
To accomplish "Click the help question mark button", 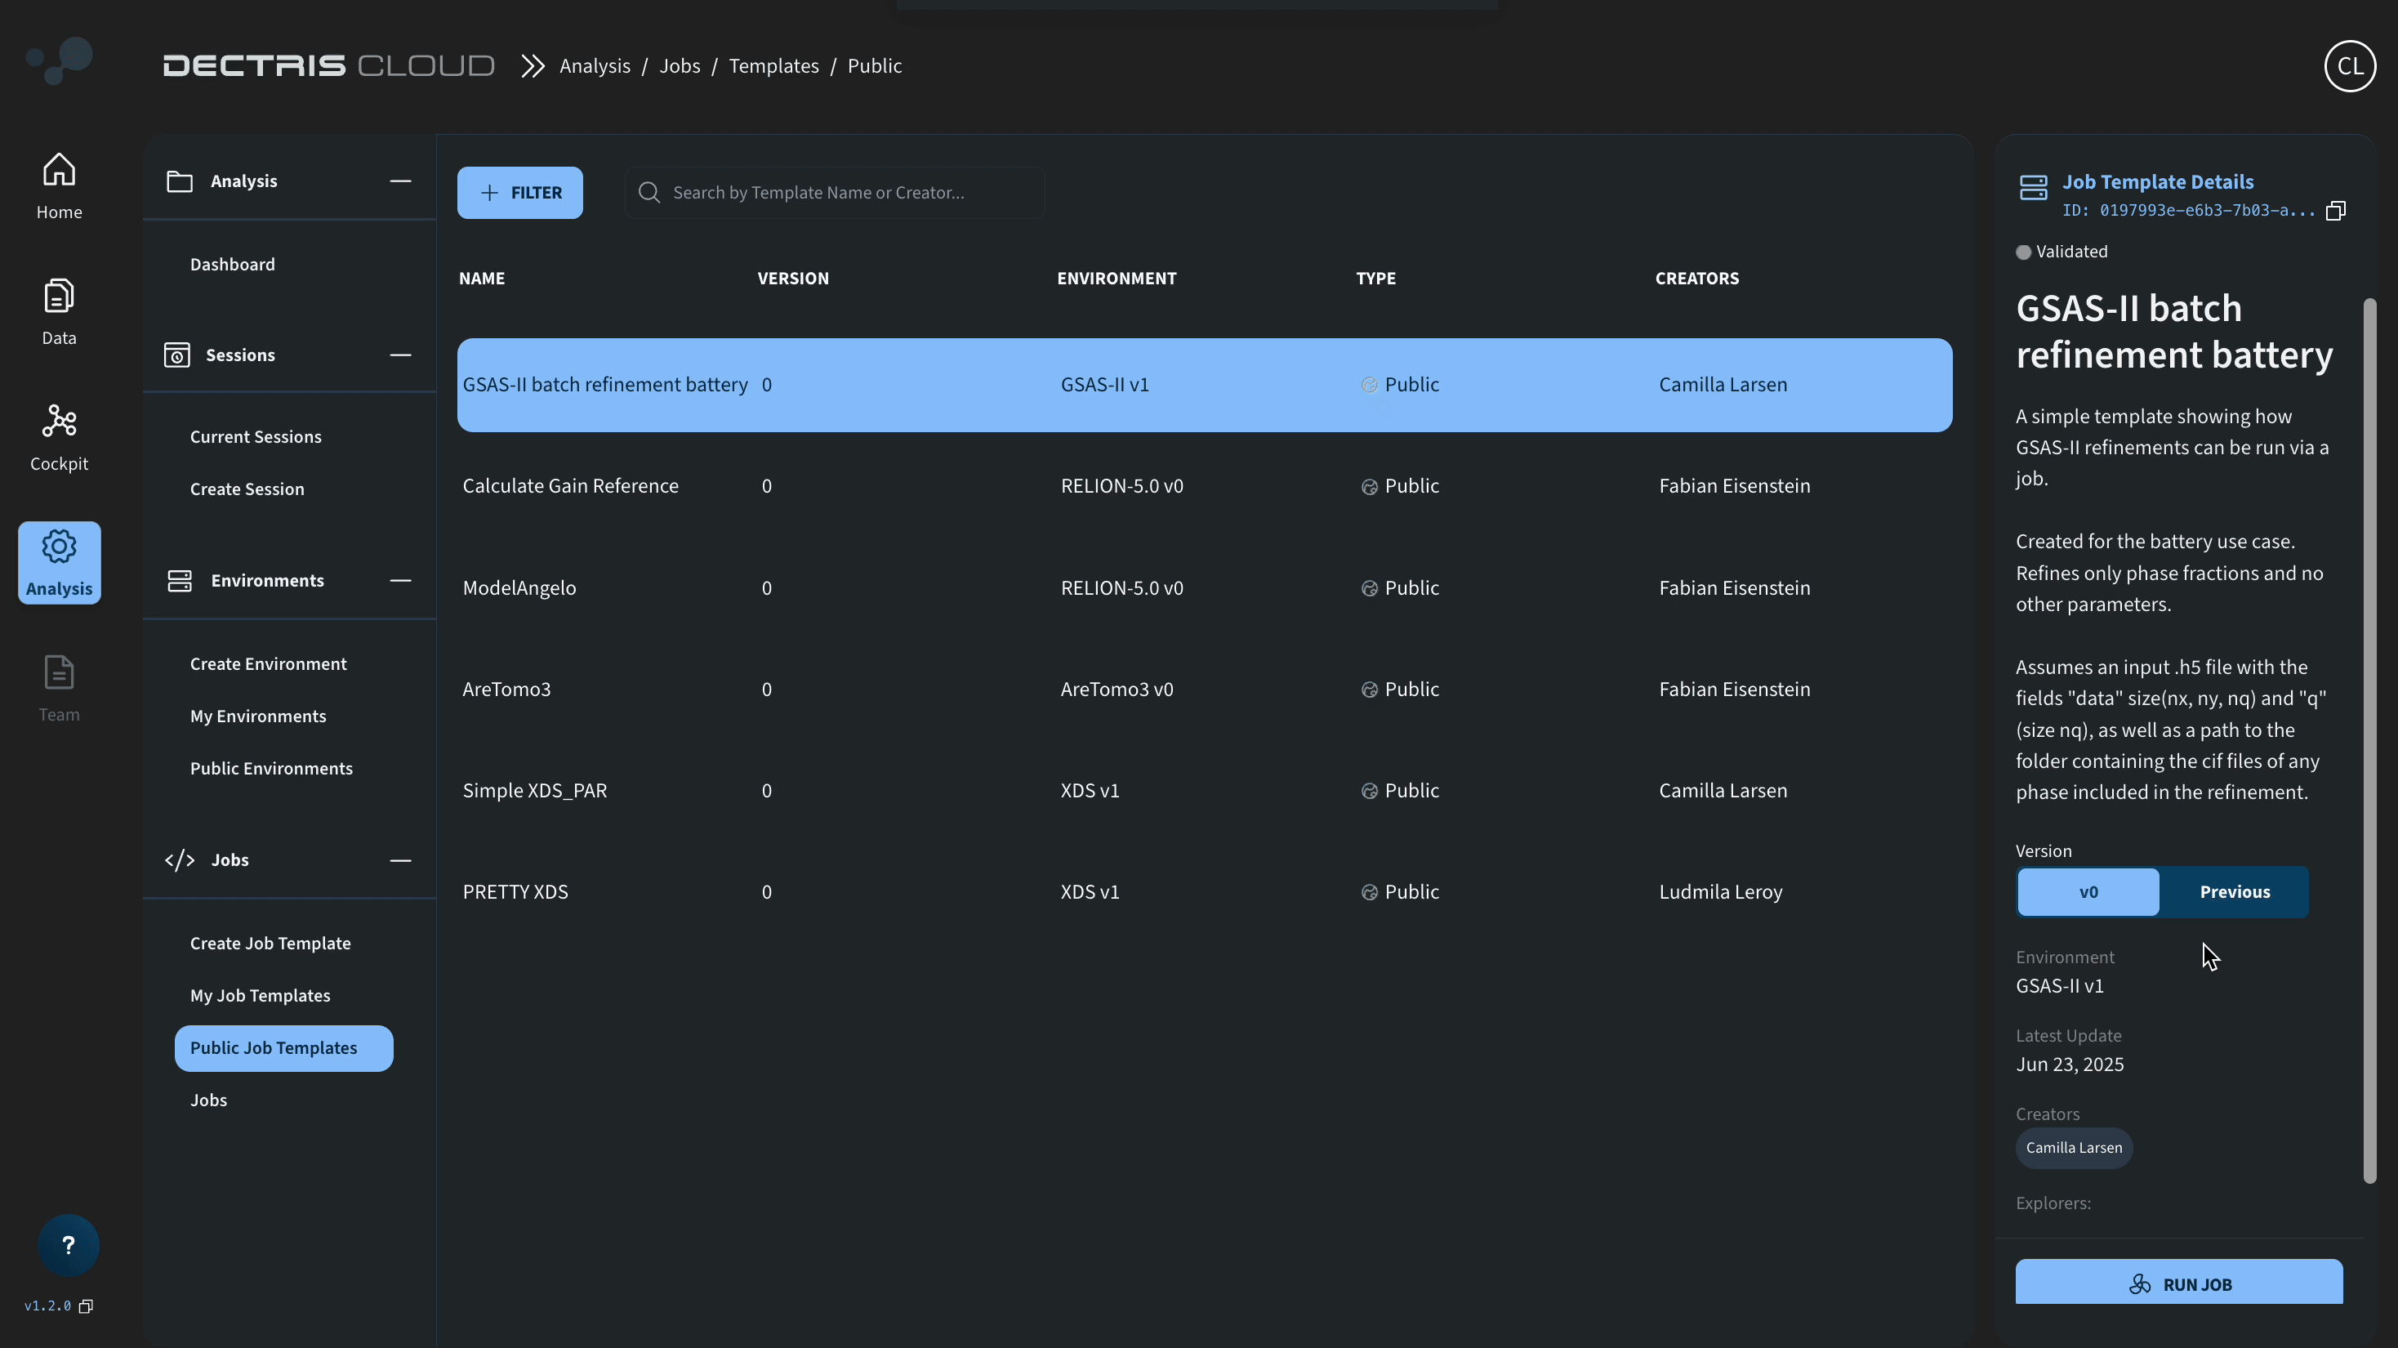I will [68, 1245].
